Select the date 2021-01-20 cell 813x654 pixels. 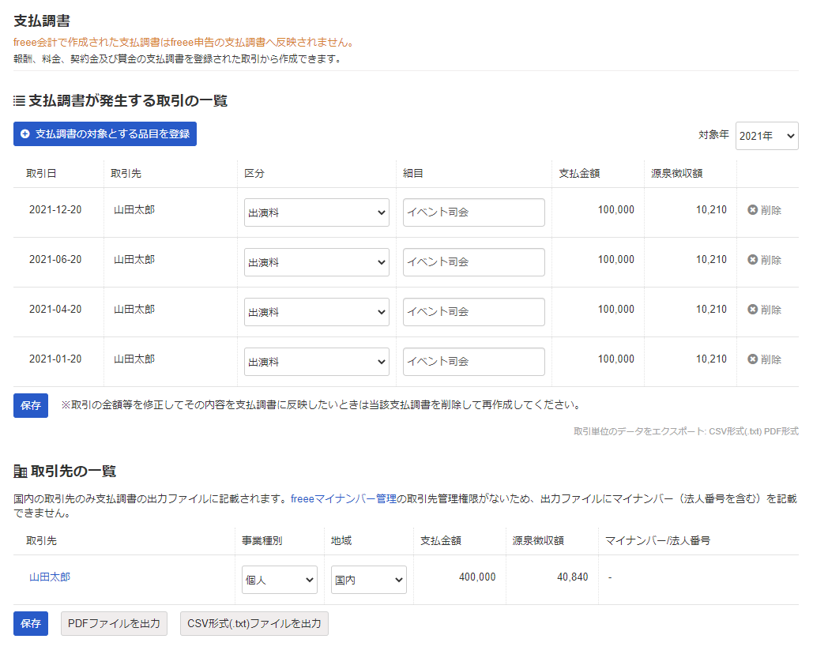(x=55, y=359)
